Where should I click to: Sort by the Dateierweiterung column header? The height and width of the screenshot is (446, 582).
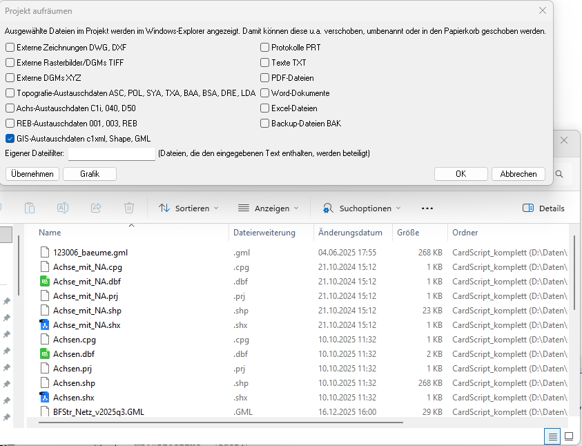(264, 233)
